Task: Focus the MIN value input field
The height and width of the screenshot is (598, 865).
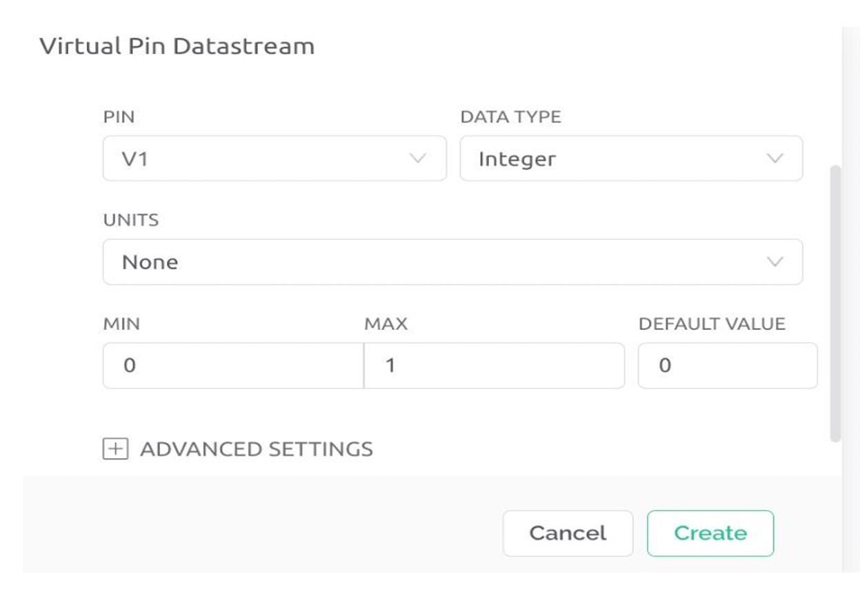Action: click(232, 365)
